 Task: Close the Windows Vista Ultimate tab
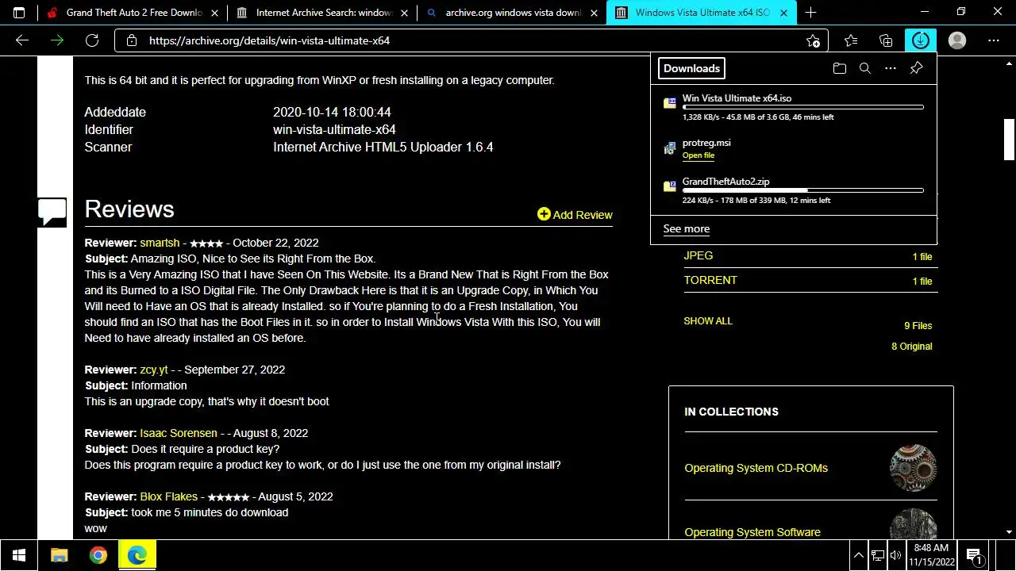[784, 13]
